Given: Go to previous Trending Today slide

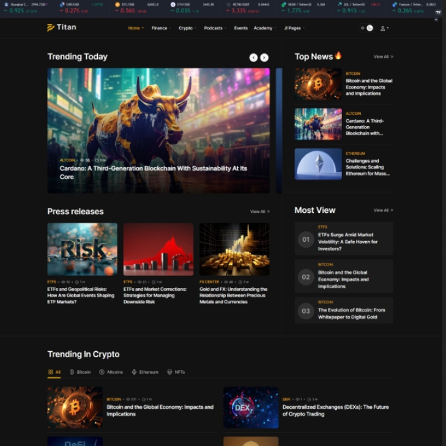Looking at the screenshot, I should tap(253, 58).
